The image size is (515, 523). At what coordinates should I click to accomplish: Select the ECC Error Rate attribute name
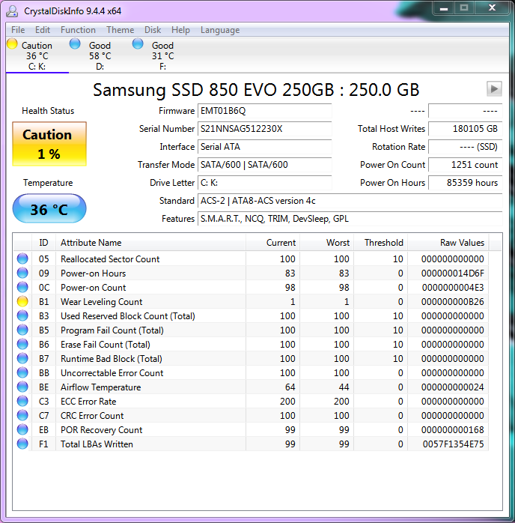point(88,402)
